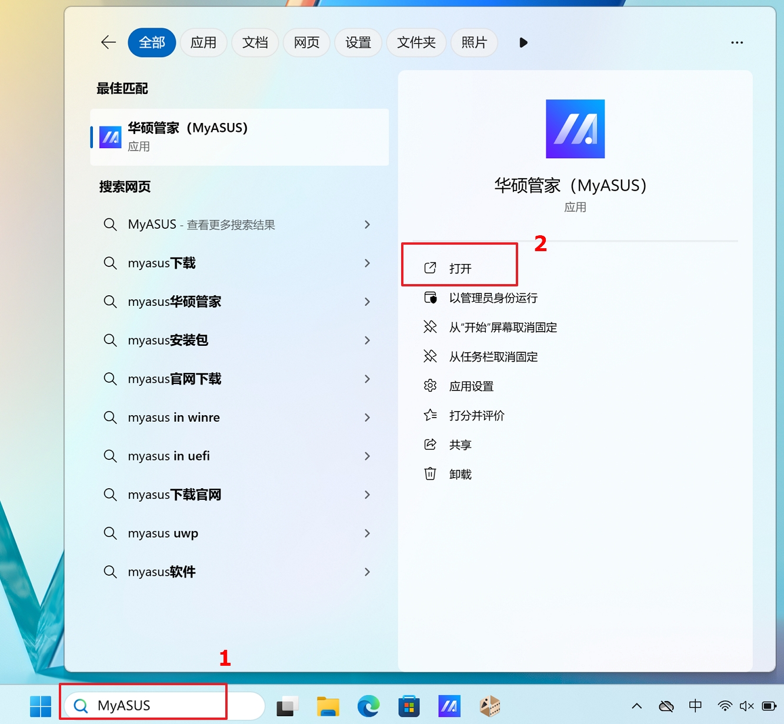
Task: Open 应用设置 for MyASUS
Action: tap(459, 386)
